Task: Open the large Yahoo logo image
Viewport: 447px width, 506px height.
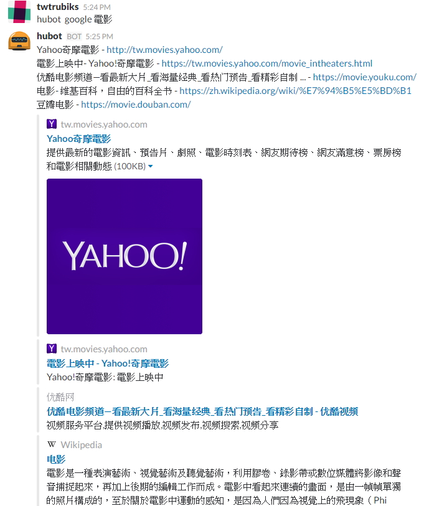Action: coord(125,256)
